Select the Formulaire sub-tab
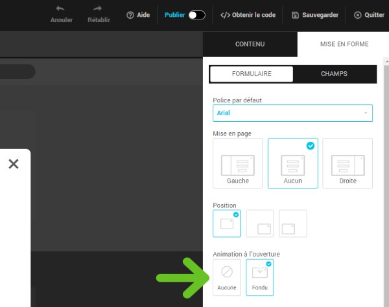Viewport: 389px width, 307px height. tap(252, 74)
